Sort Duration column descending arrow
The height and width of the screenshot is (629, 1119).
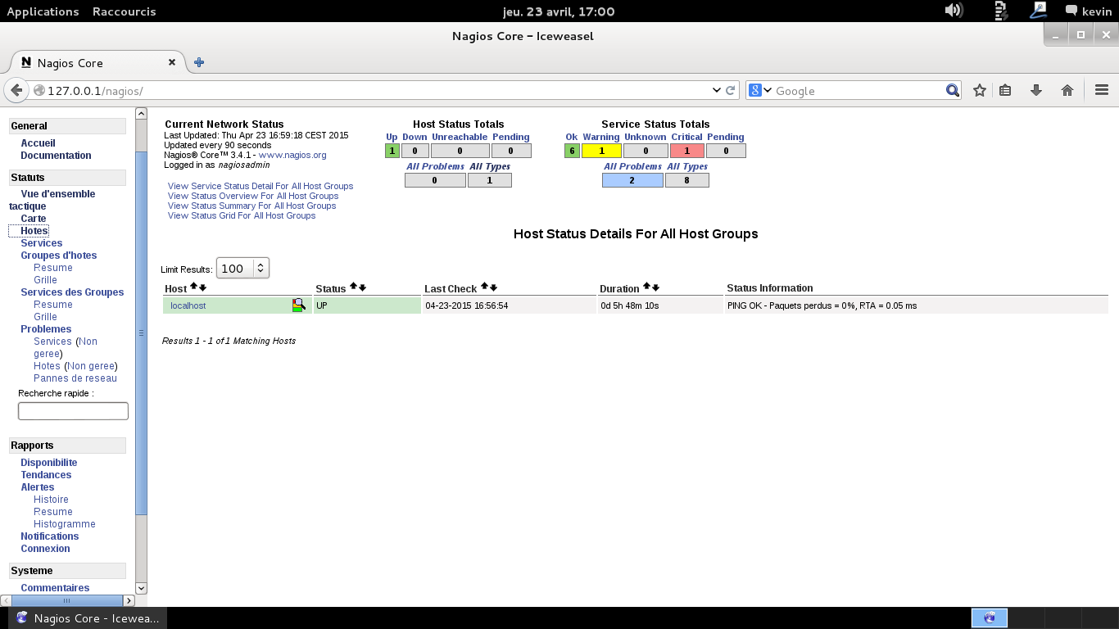(655, 287)
